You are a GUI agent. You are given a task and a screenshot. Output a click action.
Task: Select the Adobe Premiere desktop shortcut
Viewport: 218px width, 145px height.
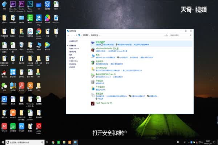click(x=21, y=7)
